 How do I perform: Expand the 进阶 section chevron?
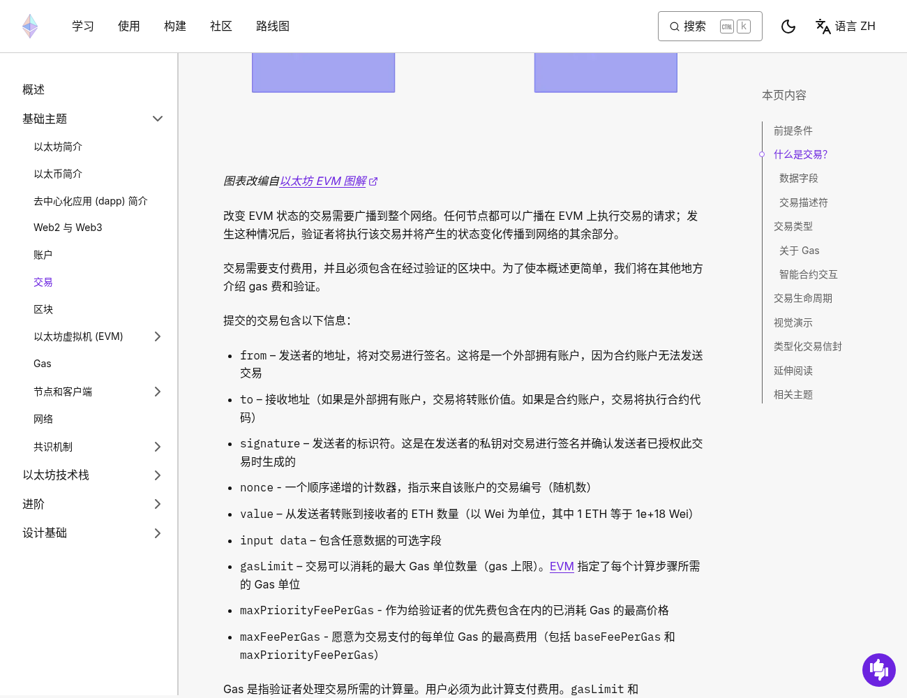pos(158,504)
